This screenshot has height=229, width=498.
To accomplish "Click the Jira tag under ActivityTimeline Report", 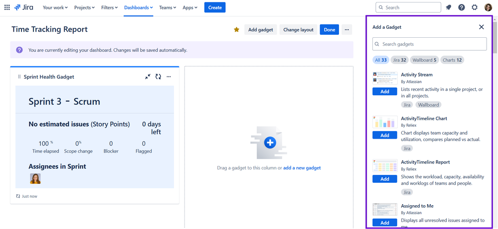I will 407,192.
